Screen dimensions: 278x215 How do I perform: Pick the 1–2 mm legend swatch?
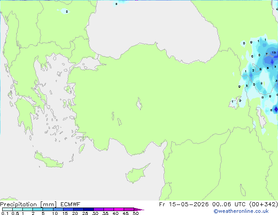click(28, 209)
